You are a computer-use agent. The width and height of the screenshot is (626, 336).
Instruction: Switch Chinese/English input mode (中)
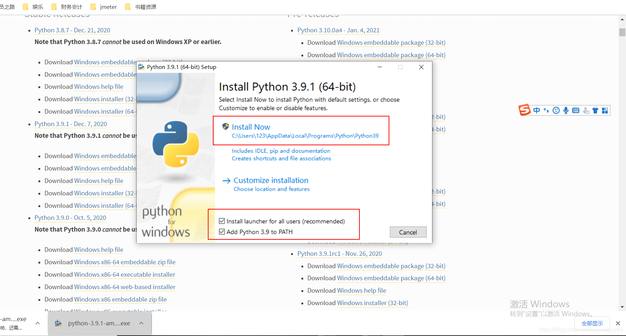point(536,110)
